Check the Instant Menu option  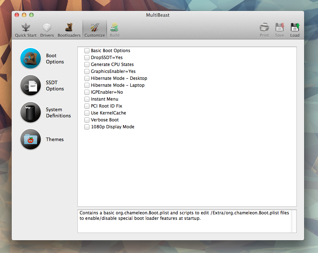87,99
